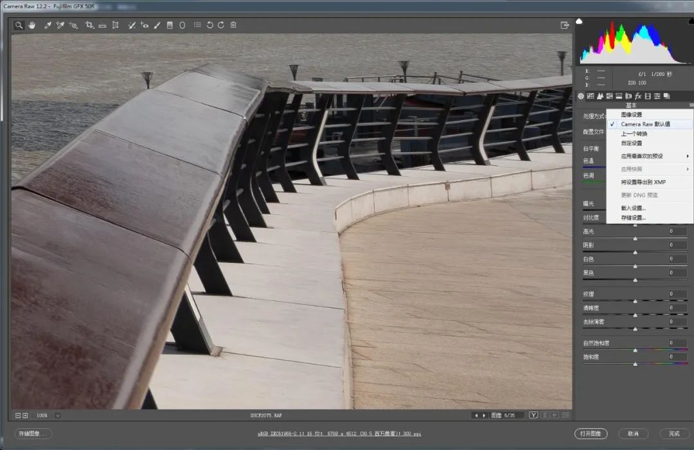Screen dimensions: 694x450
Task: Pick the White Balance eyedropper tool
Action: pos(48,25)
